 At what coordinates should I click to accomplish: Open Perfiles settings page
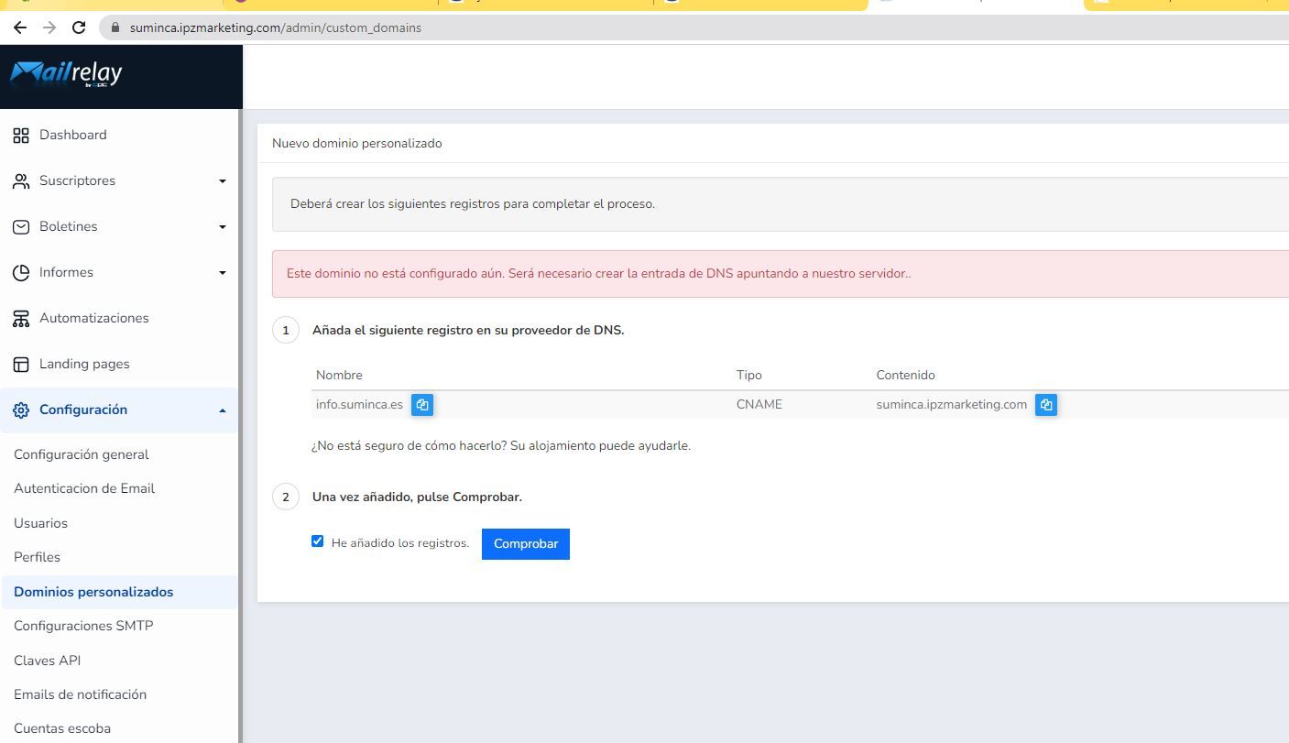click(38, 557)
